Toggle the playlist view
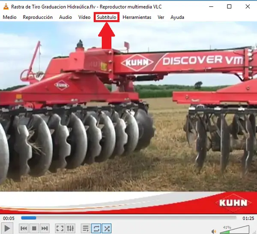257x234 pixels. (x=86, y=228)
